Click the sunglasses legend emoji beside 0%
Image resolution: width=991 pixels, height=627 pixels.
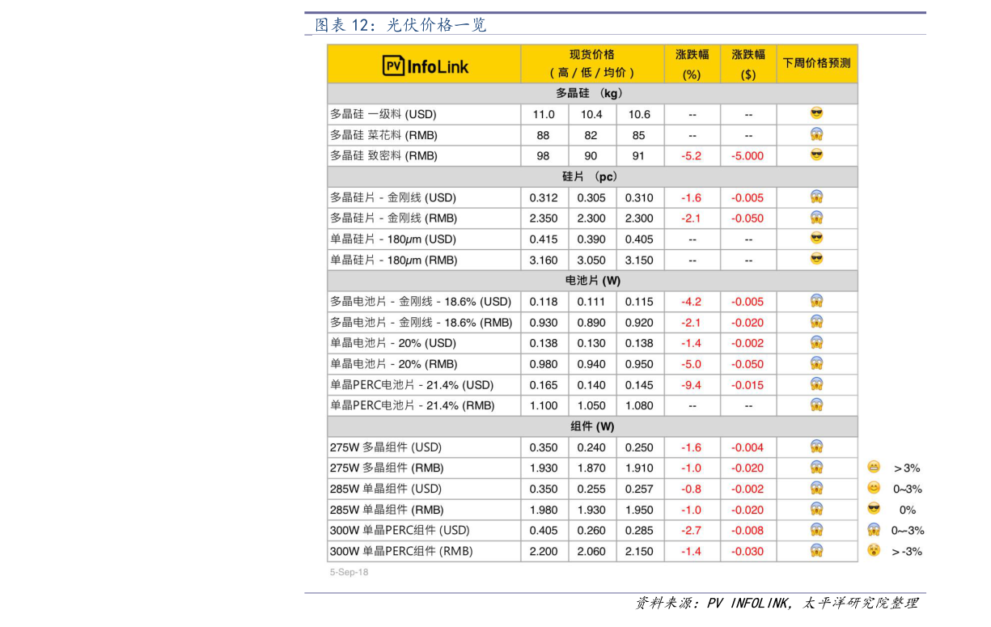point(874,509)
